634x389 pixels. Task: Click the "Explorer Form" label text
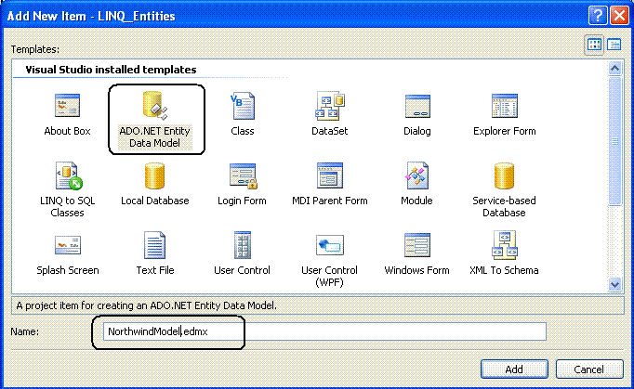click(505, 131)
